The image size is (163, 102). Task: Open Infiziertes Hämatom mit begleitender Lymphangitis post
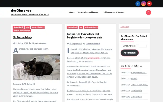coord(84,36)
